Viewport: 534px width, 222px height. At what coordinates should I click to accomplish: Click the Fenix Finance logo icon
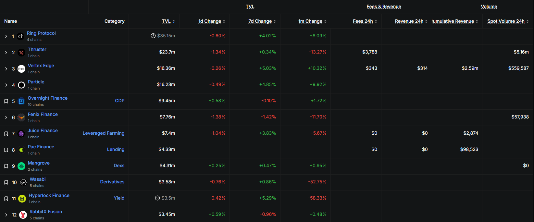tap(21, 117)
